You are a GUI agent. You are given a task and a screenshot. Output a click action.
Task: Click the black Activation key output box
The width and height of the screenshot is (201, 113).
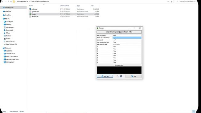pyautogui.click(x=119, y=70)
